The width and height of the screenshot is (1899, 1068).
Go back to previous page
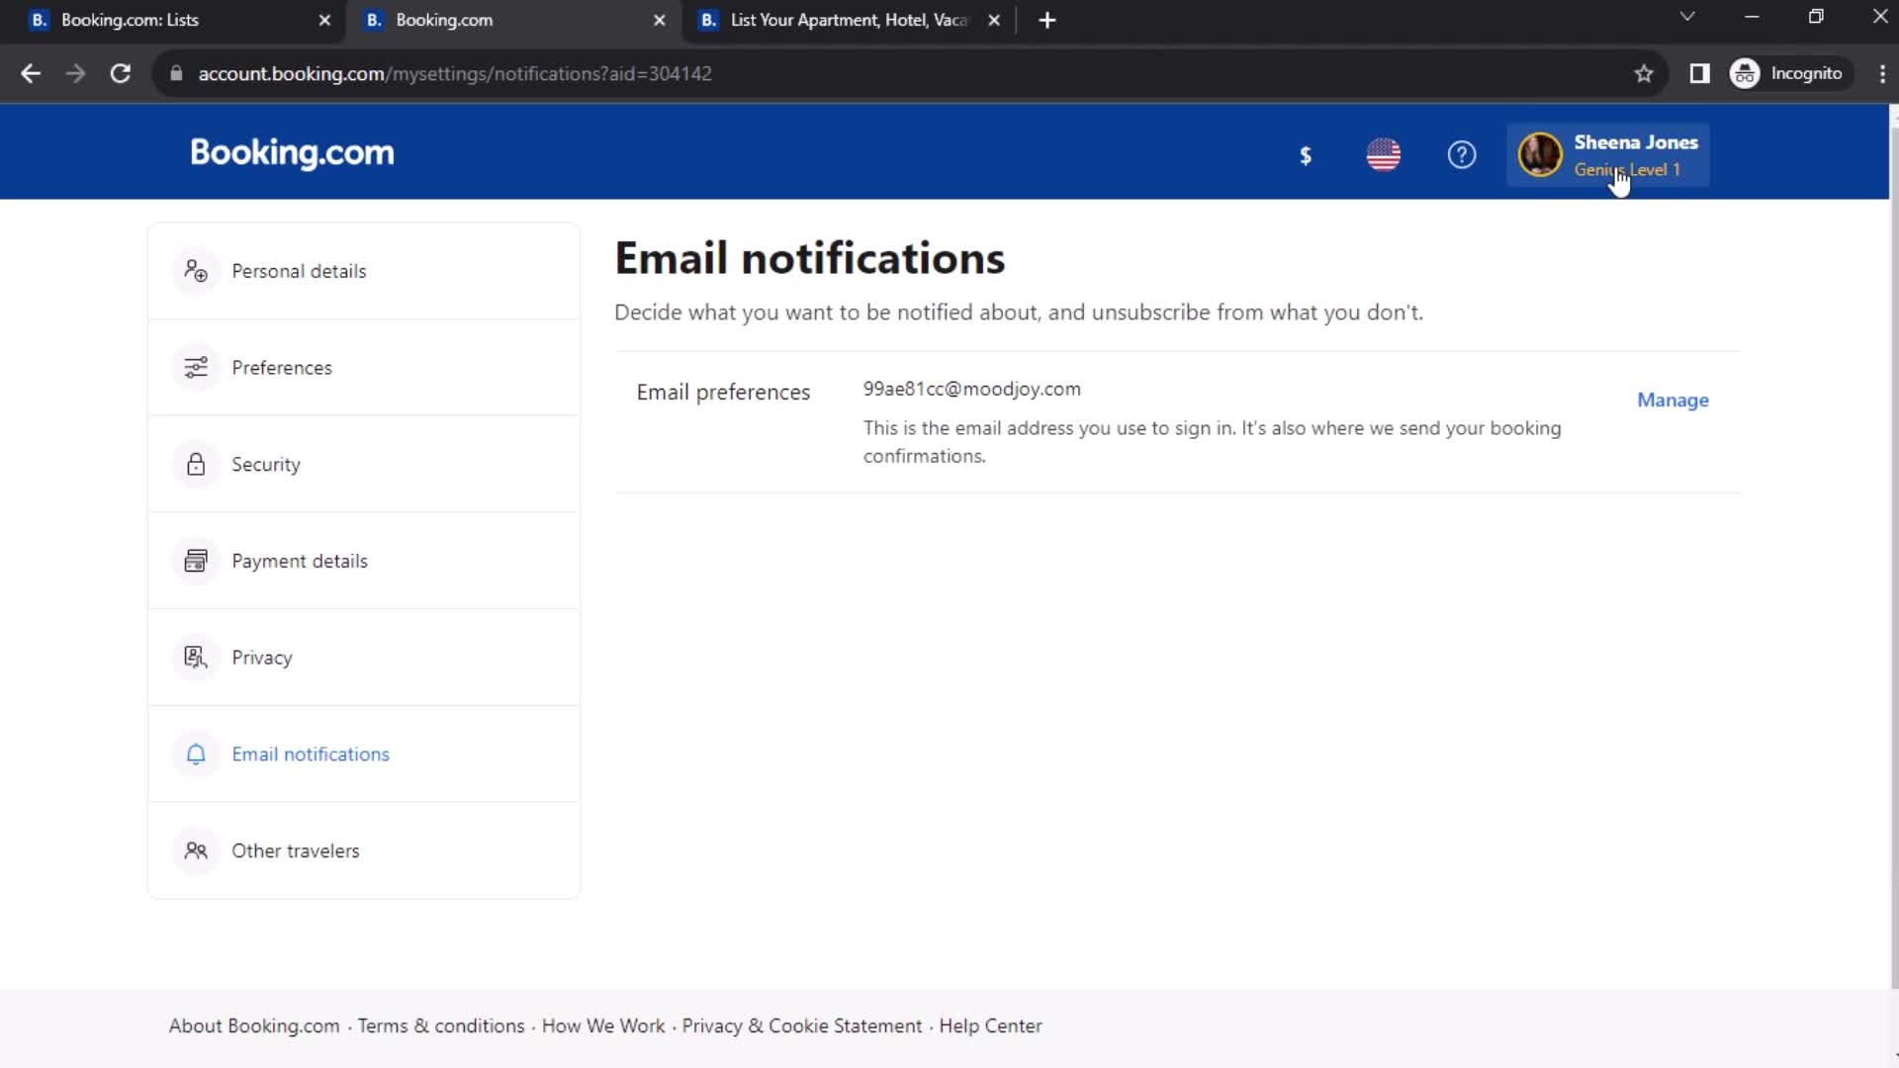pos(31,73)
